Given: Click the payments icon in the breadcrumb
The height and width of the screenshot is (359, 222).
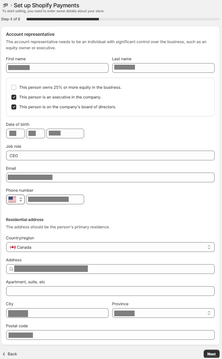Looking at the screenshot, I should [5, 5].
